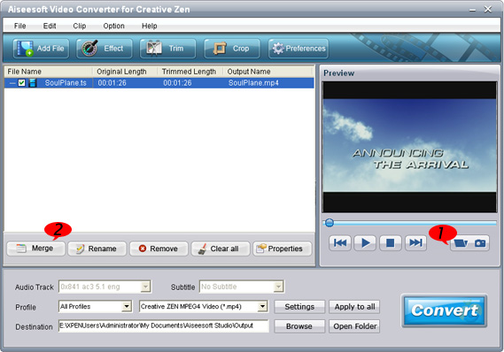This screenshot has width=504, height=352.
Task: Expand the Subtitle dropdown
Action: [278, 287]
